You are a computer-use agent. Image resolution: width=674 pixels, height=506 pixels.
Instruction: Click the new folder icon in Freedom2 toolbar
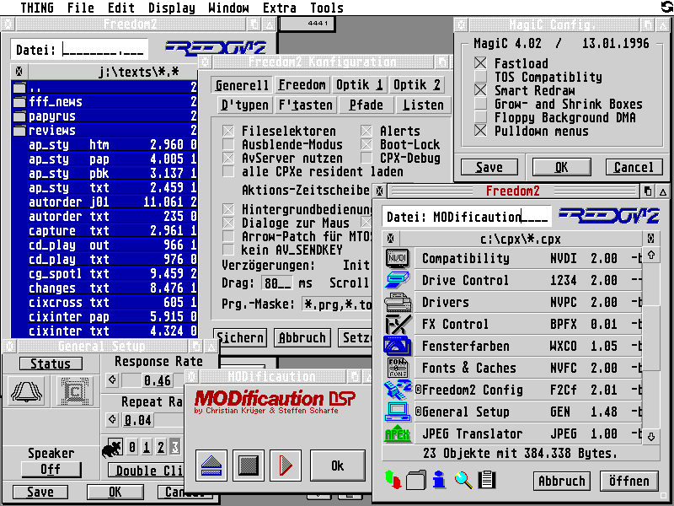coord(416,480)
